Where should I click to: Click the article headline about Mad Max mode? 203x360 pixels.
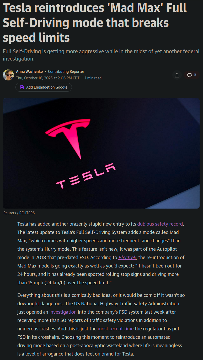[x=94, y=23]
